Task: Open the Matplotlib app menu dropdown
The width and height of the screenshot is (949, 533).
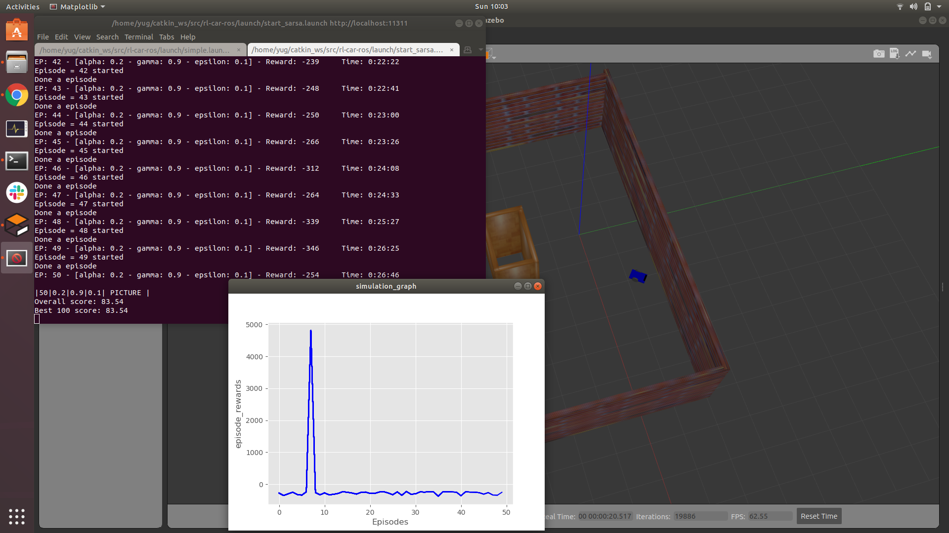Action: (78, 7)
